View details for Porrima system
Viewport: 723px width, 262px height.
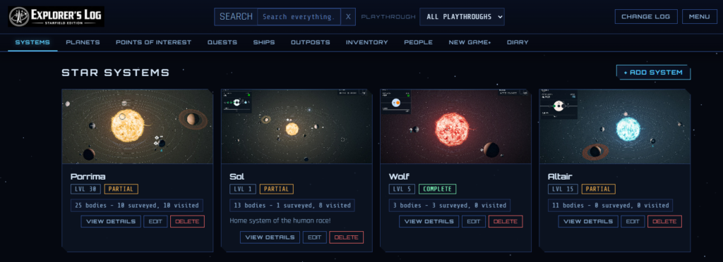click(111, 221)
